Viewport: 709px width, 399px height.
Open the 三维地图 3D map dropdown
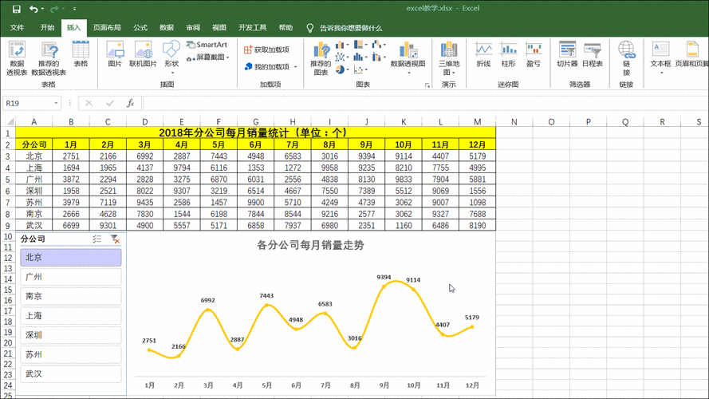[x=449, y=58]
